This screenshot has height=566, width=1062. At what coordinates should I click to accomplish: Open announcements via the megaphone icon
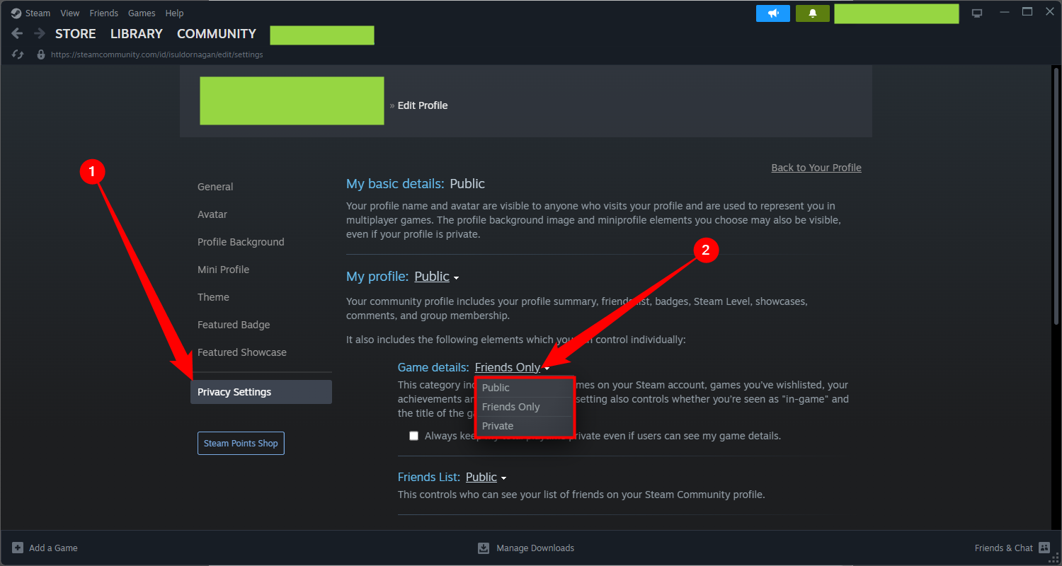pyautogui.click(x=773, y=13)
